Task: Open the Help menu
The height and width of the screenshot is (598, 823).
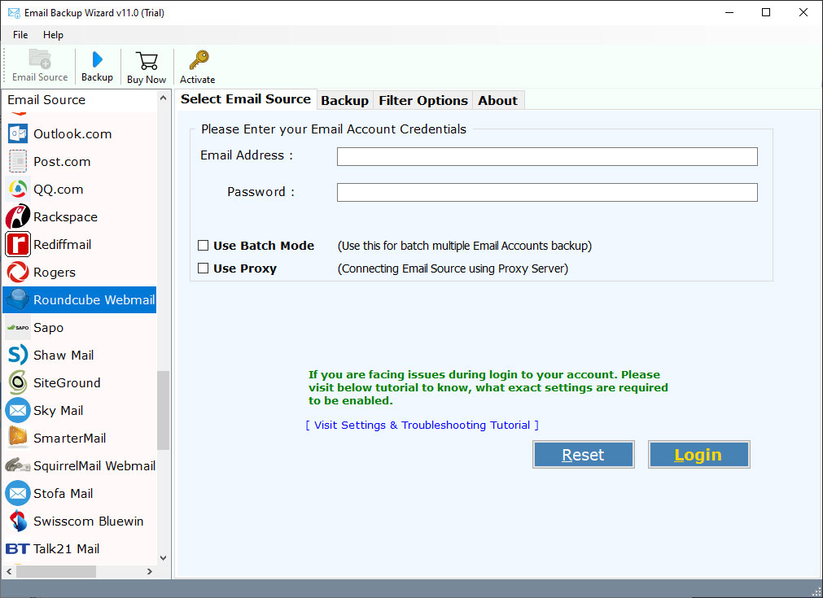Action: [x=53, y=35]
